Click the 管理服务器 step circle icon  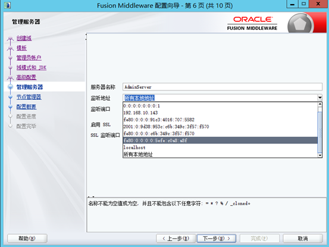tap(10, 87)
